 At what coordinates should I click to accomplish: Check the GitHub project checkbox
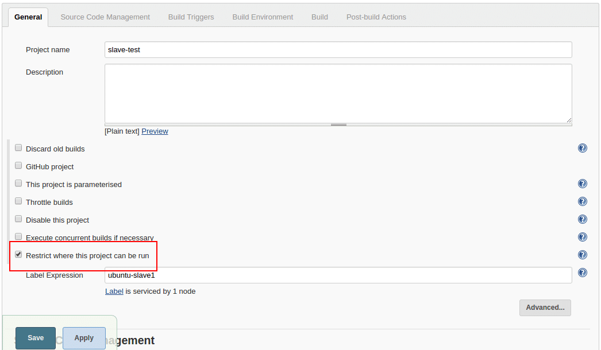click(18, 165)
